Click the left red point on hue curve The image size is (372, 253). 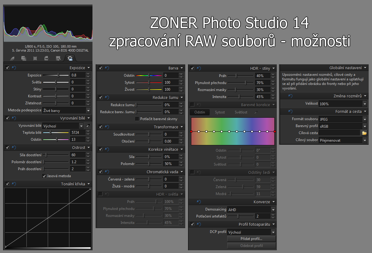(x=191, y=132)
